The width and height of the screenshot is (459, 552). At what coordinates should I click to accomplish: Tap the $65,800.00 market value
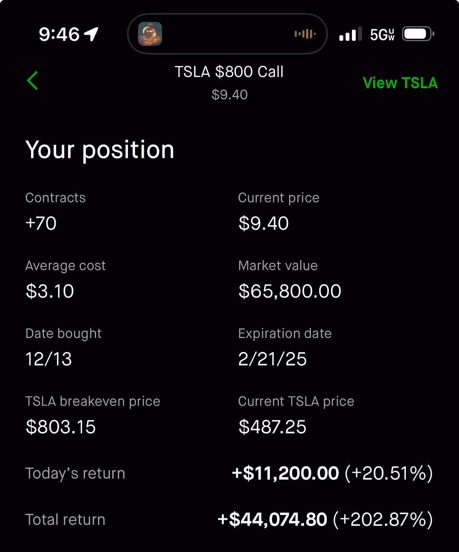coord(290,291)
